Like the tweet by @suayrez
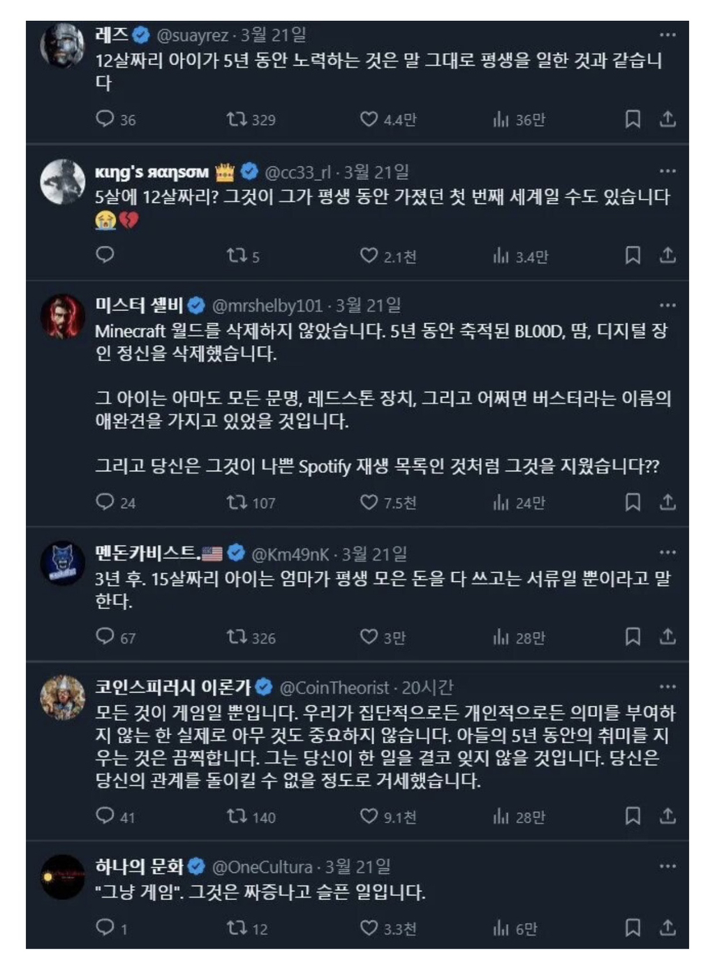This screenshot has height=976, width=715. click(369, 119)
